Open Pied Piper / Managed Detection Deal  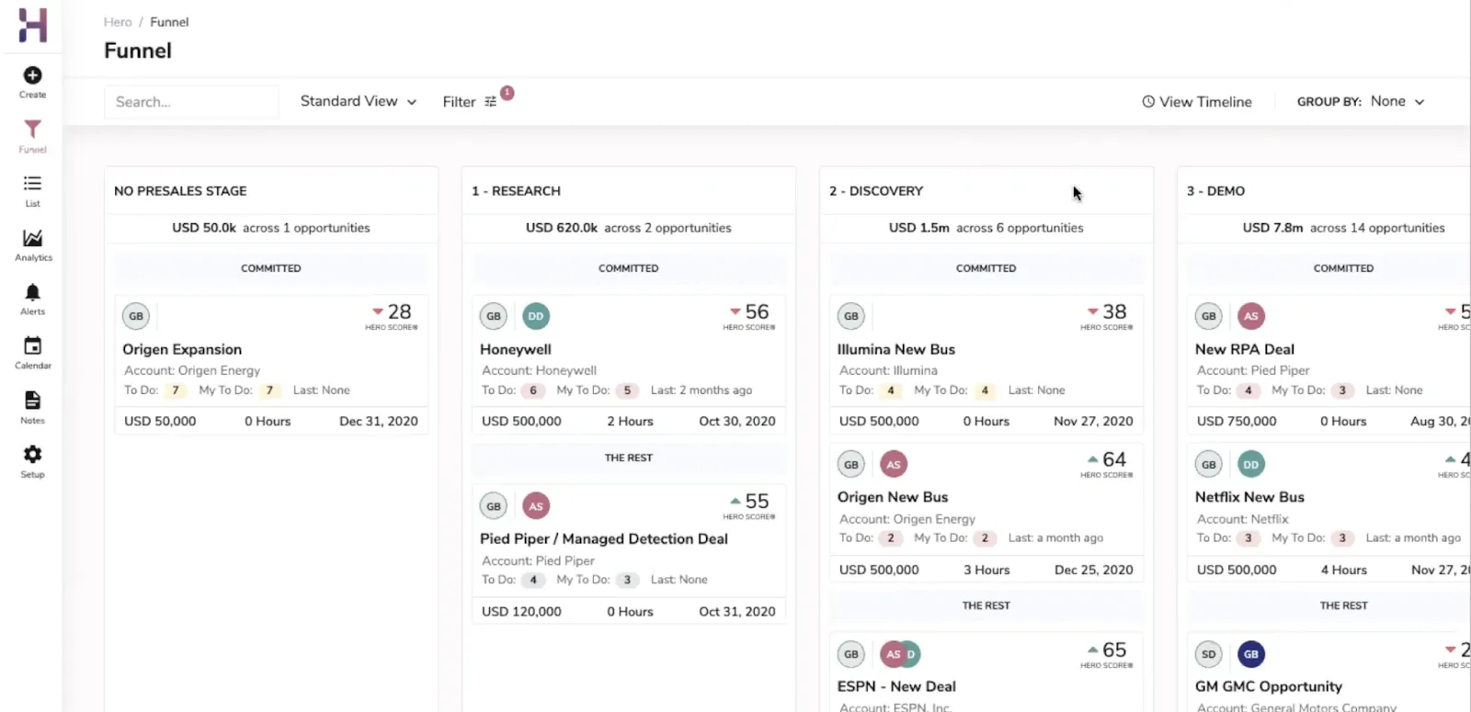point(604,539)
